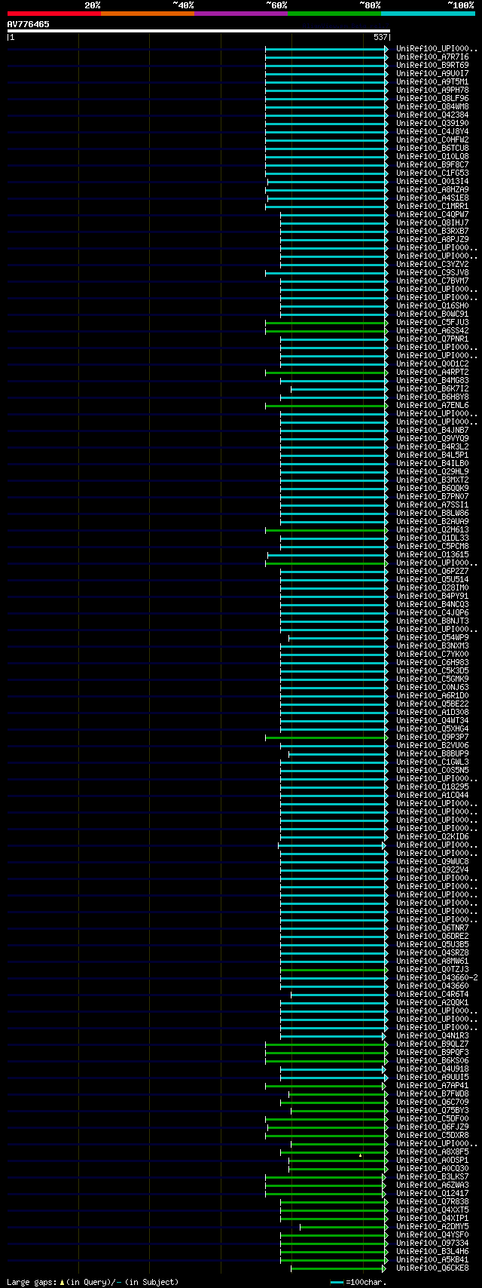Click cyan alignment bar of UniRef100_C4R6T4

click(x=340, y=995)
